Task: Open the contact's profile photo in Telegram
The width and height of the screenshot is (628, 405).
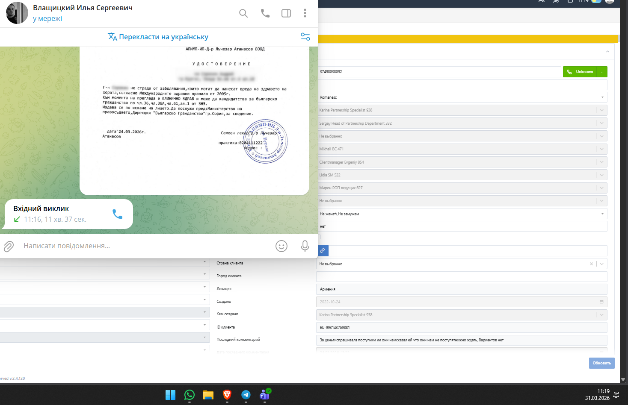Action: [x=17, y=13]
